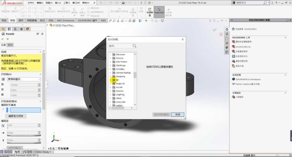Click the green confirm check in graphics corner
This screenshot has width=292, height=157.
click(x=214, y=30)
